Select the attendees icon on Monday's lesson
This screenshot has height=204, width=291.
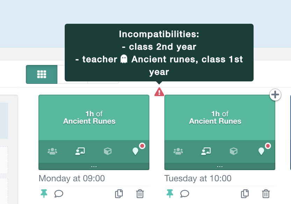[x=52, y=151]
